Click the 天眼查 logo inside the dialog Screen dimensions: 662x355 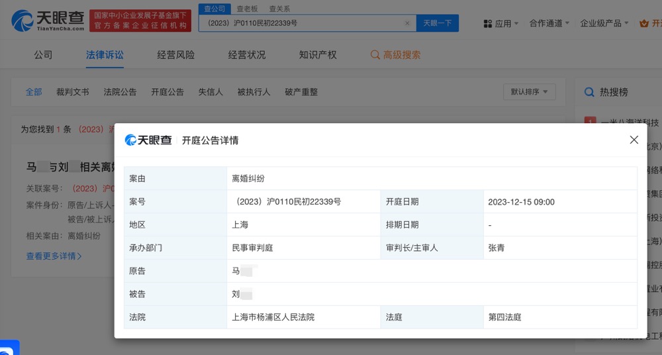[x=148, y=140]
